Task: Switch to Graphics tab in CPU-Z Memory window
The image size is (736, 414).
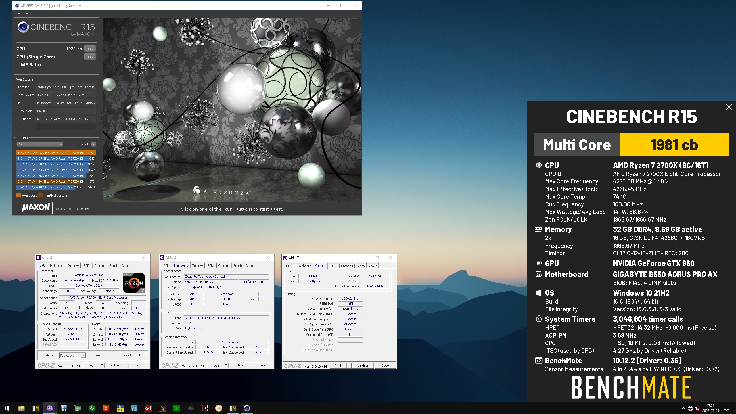Action: click(347, 266)
